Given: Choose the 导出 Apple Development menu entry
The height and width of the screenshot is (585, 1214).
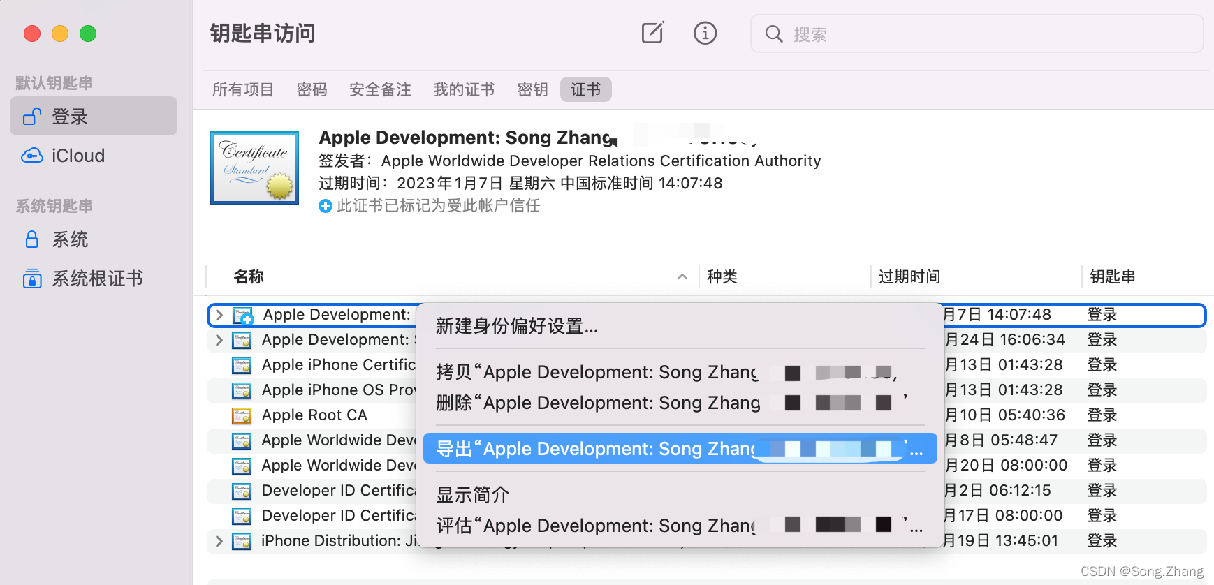Looking at the screenshot, I should [x=680, y=449].
